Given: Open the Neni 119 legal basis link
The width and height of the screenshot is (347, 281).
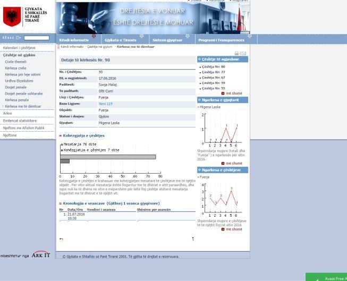Looking at the screenshot, I should coord(105,104).
